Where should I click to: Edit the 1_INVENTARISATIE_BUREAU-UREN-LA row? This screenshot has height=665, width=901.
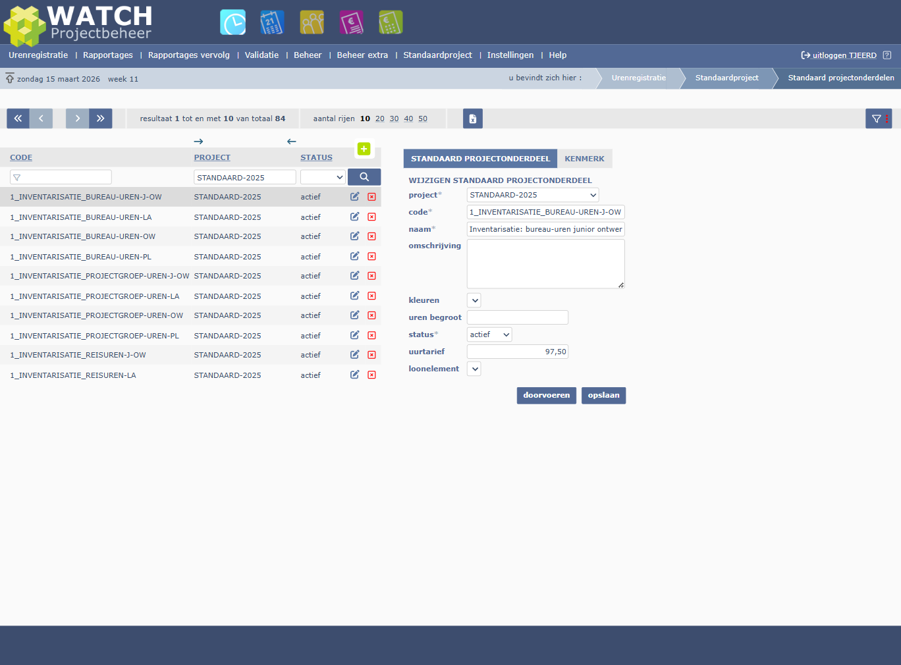tap(354, 217)
